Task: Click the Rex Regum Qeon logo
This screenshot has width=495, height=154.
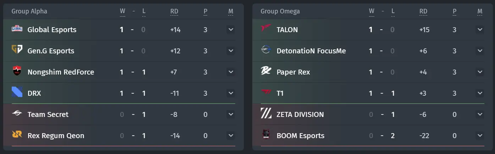Action: pos(17,136)
